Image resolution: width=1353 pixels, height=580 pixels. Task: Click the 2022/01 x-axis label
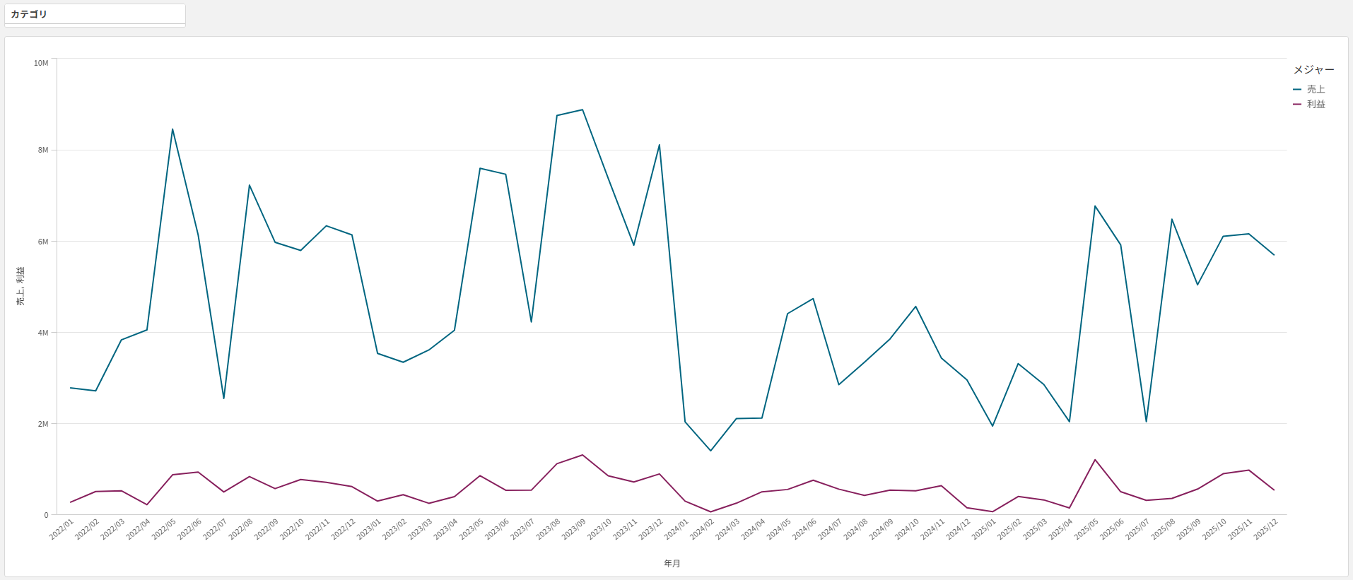[x=62, y=529]
